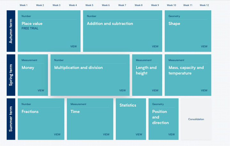Click the Place value title

click(32, 24)
